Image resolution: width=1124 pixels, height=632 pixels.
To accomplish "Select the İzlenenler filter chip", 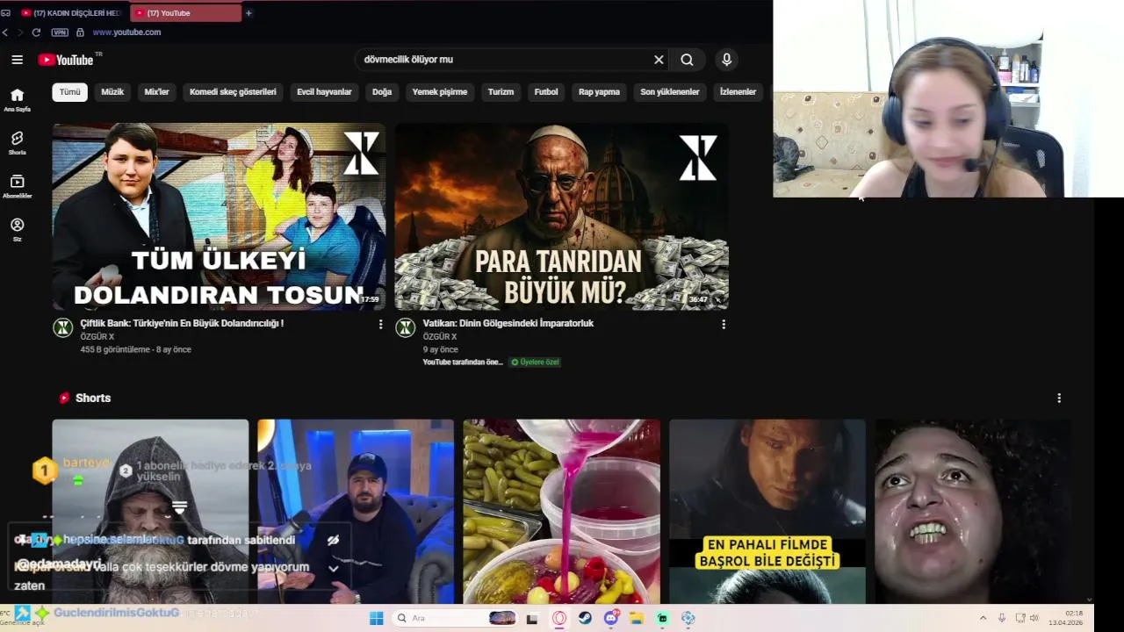I will coord(738,92).
